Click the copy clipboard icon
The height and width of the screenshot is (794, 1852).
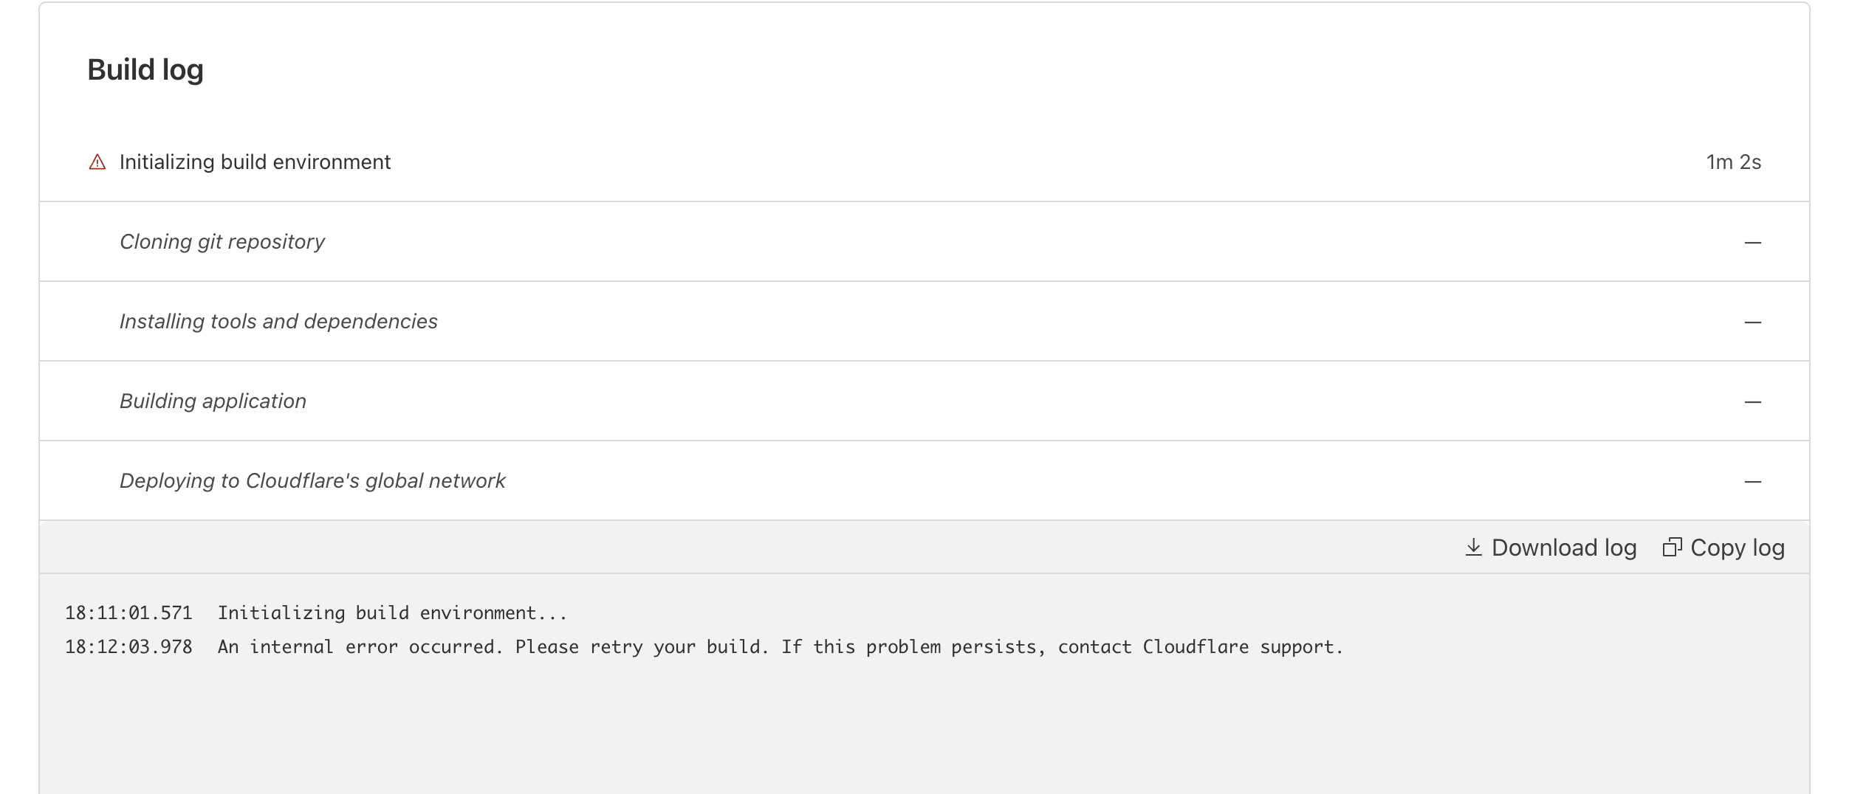pyautogui.click(x=1672, y=548)
